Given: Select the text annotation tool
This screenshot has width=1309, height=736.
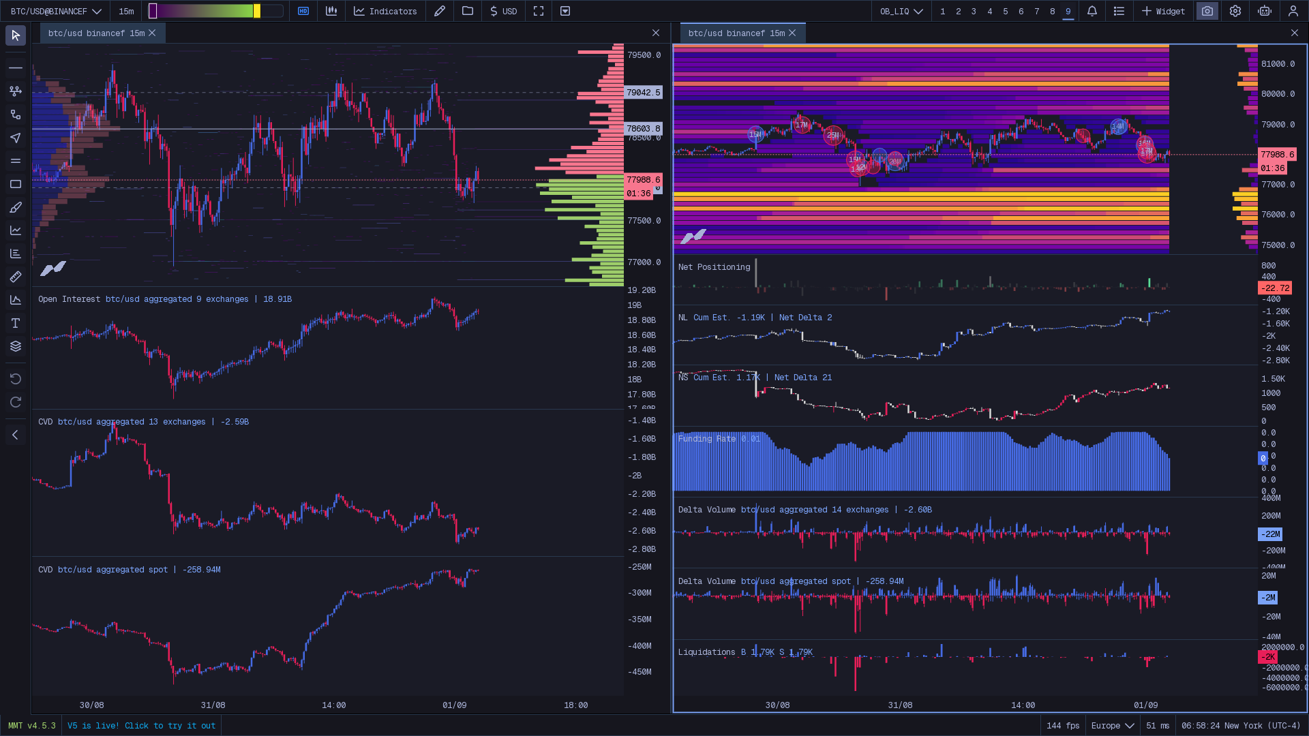Looking at the screenshot, I should pos(16,323).
